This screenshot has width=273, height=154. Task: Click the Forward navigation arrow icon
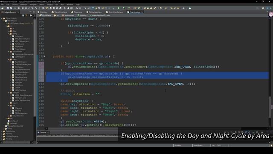click(183, 8)
